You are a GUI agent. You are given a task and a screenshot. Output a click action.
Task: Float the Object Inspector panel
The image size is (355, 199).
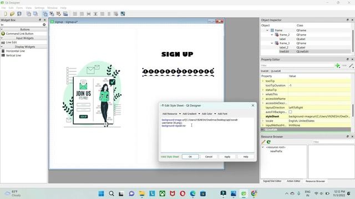[x=348, y=20]
